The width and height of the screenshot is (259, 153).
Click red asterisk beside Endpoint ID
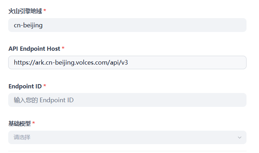pos(45,86)
